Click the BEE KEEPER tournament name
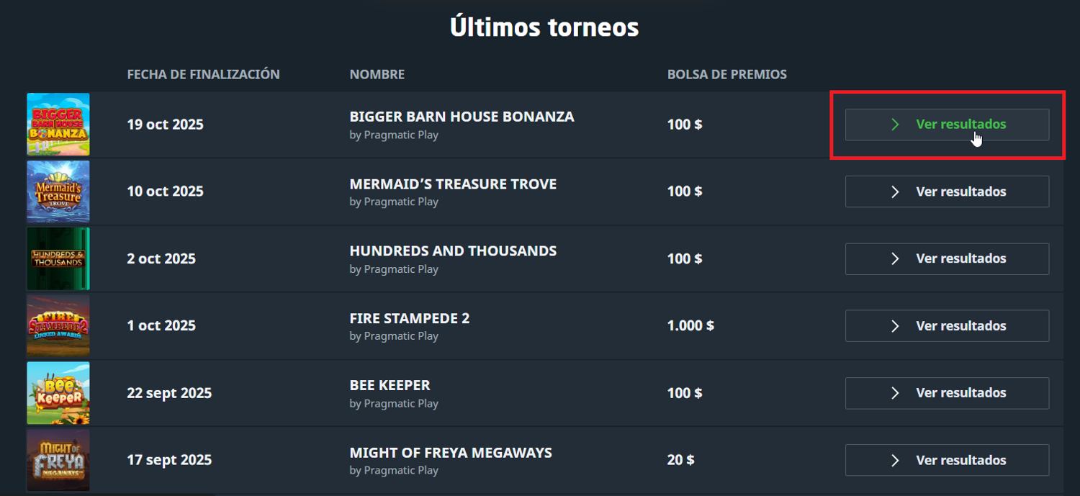 tap(390, 385)
